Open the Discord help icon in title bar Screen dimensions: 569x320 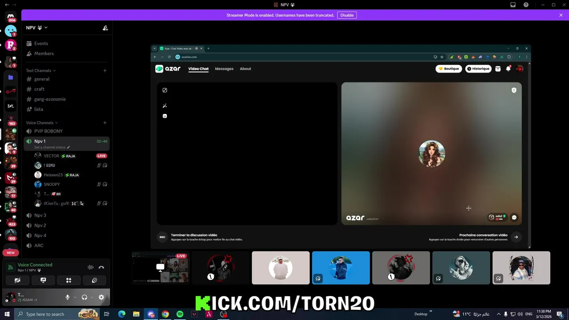pos(526,5)
